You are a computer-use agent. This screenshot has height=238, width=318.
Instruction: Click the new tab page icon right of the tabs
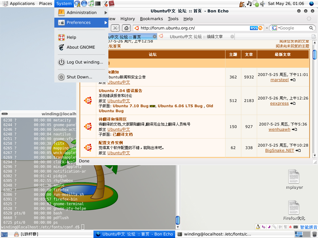(x=314, y=37)
